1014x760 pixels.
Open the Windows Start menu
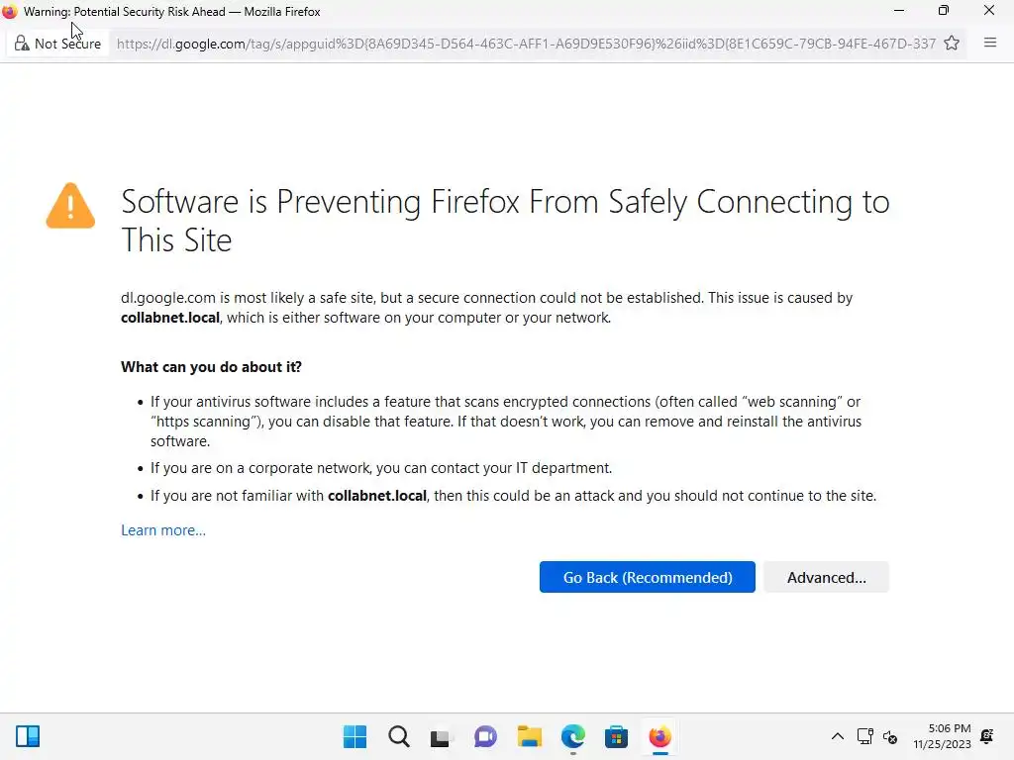(x=355, y=737)
